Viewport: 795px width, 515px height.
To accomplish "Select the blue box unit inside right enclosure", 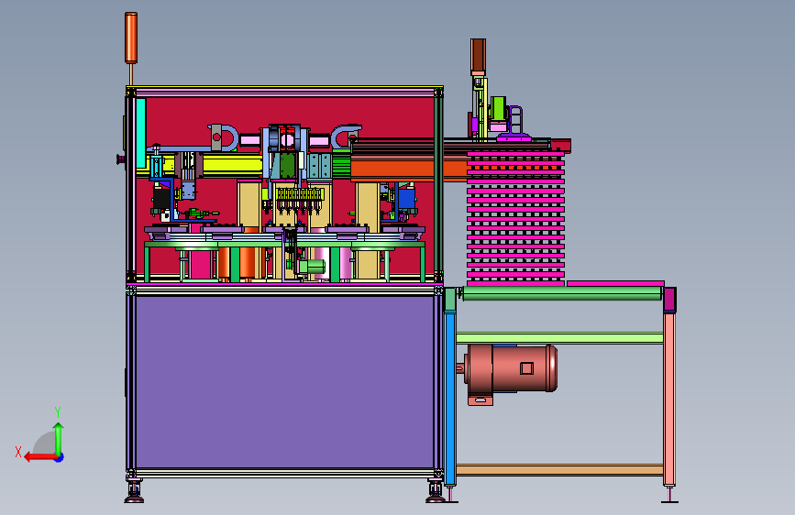I will [x=406, y=198].
